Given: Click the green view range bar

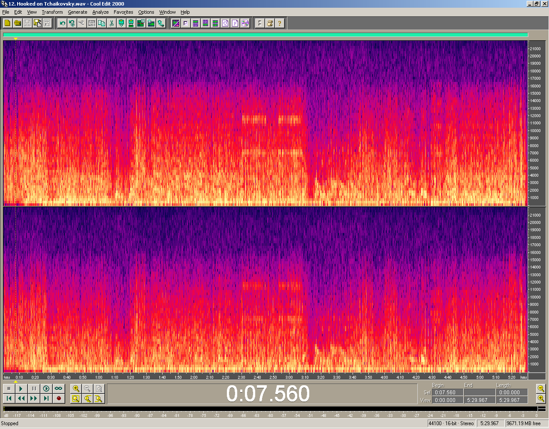Looking at the screenshot, I should pyautogui.click(x=265, y=35).
